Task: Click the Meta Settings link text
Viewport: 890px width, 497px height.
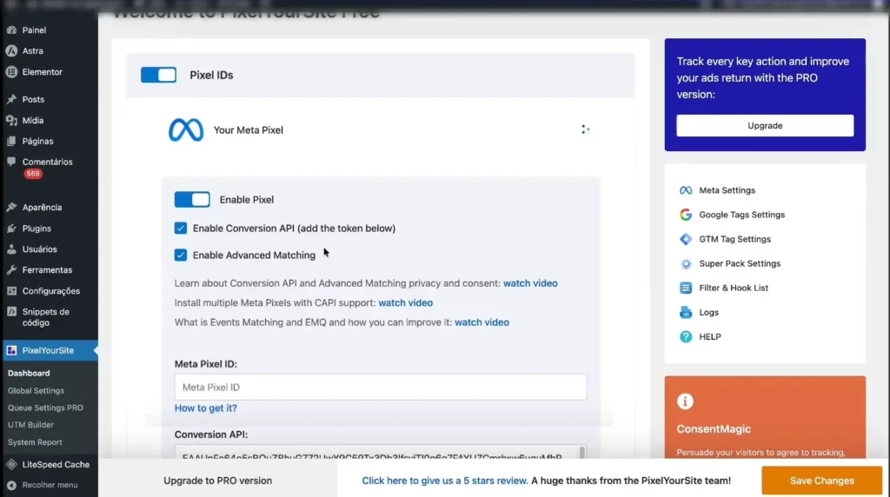Action: pyautogui.click(x=727, y=190)
